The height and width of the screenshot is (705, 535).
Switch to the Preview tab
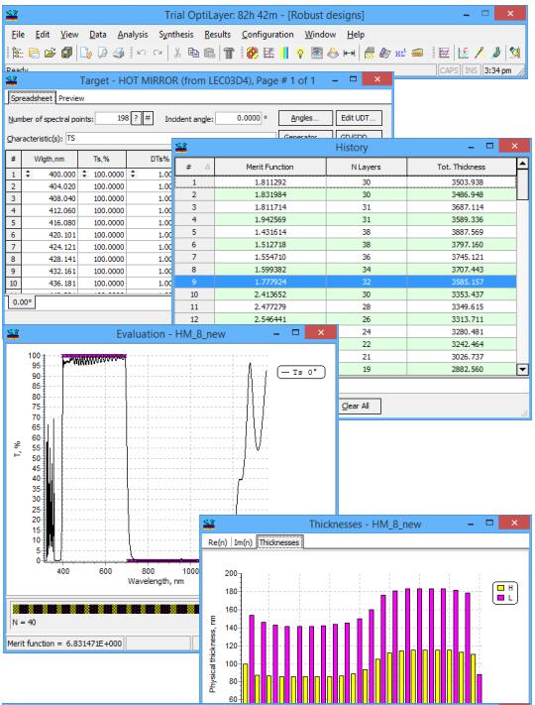[x=71, y=98]
